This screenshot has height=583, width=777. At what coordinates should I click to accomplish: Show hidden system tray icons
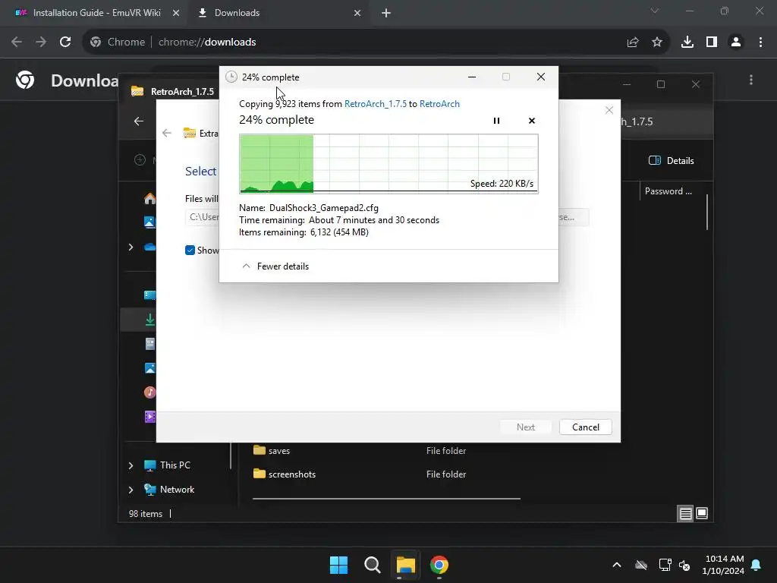click(x=617, y=565)
